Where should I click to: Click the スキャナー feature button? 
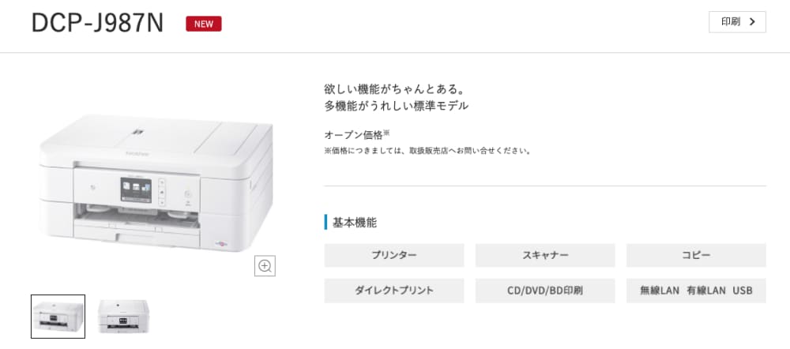click(545, 255)
